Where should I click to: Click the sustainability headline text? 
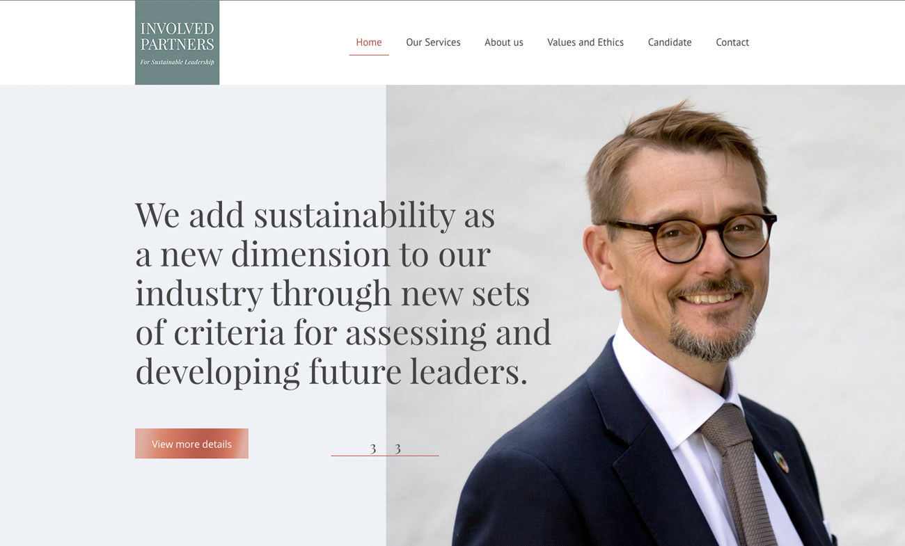pyautogui.click(x=343, y=293)
